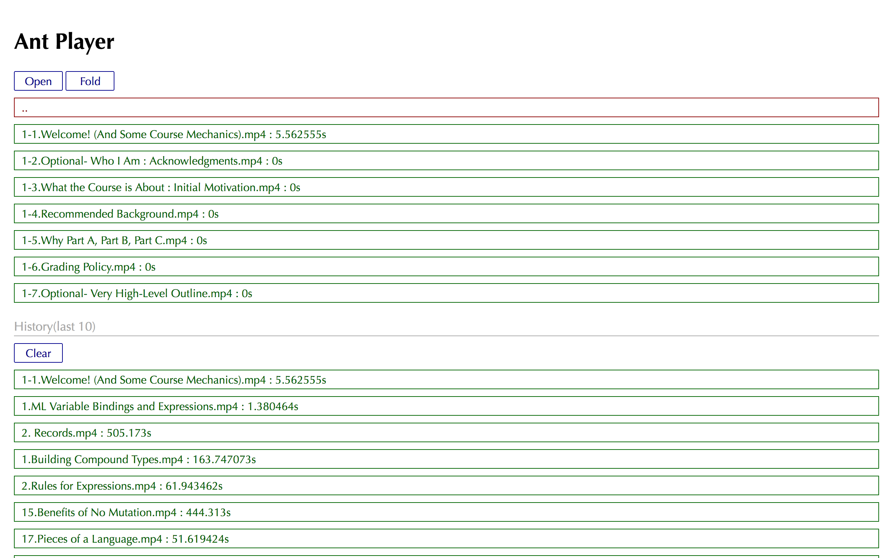
Task: Click the Ant Player title
Action: 64,42
